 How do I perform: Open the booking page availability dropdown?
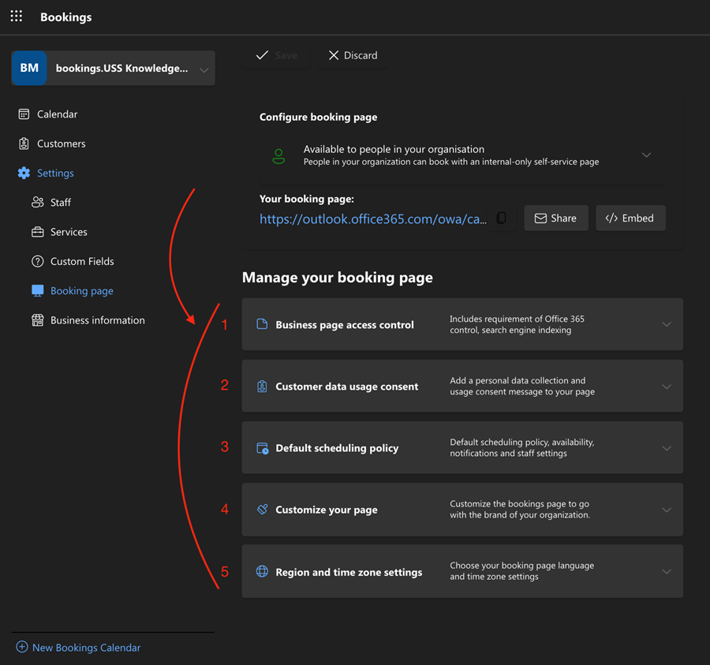(x=646, y=155)
